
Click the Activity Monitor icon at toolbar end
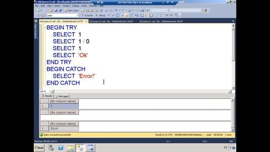coord(205,11)
